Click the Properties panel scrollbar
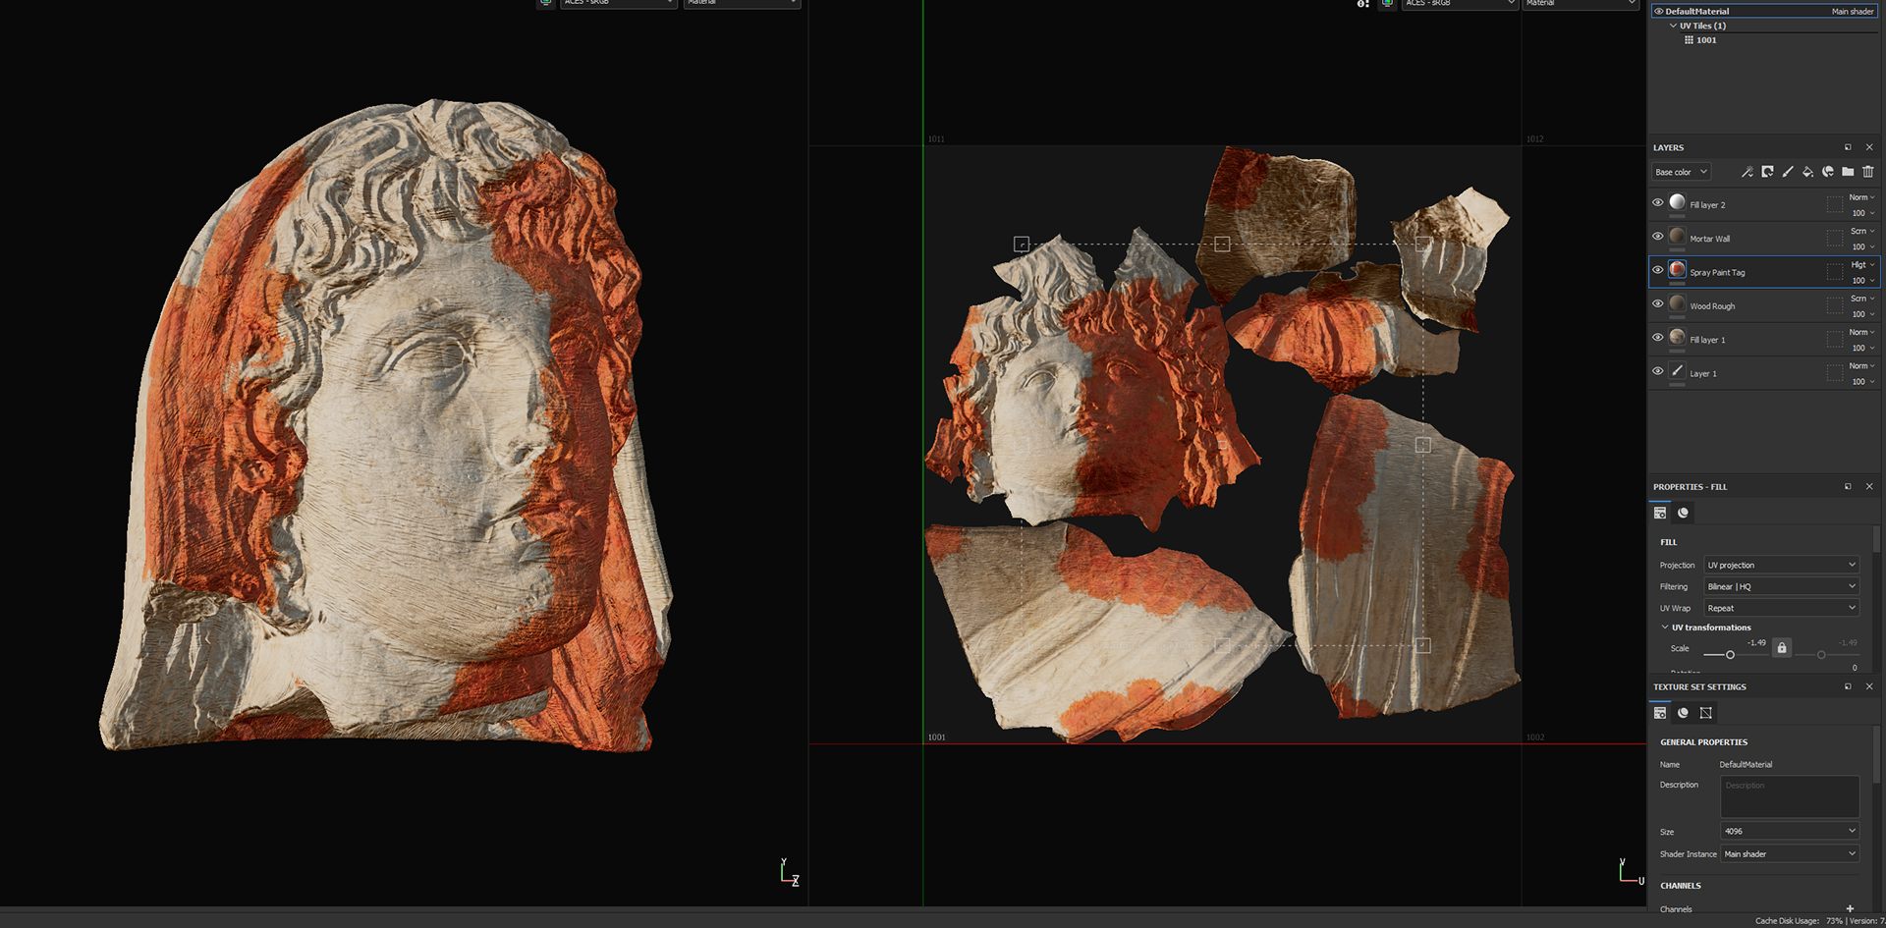This screenshot has height=928, width=1886. [x=1876, y=538]
